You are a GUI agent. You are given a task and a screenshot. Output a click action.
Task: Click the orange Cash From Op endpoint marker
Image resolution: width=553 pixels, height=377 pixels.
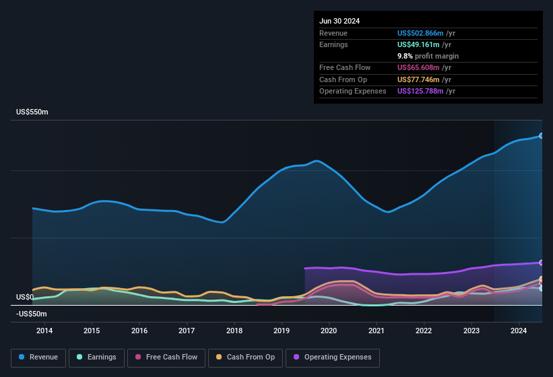(541, 279)
